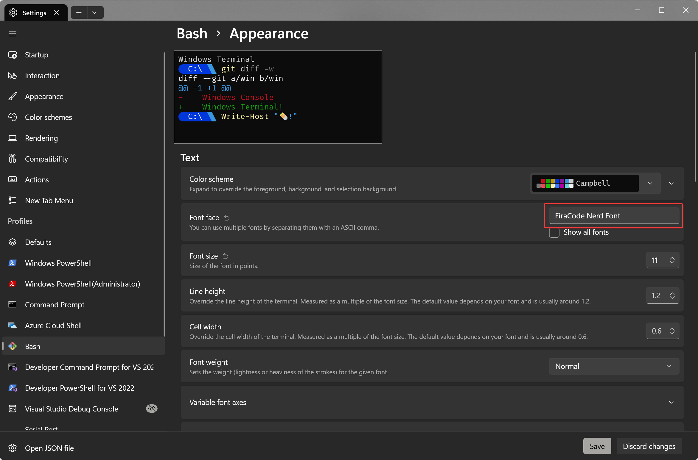Switch to the Settings tab
The image size is (698, 460).
34,12
